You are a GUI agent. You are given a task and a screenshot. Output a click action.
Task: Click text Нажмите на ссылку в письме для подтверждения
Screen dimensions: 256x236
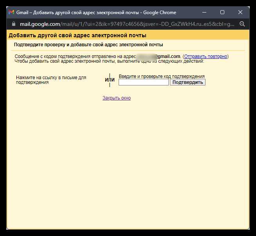51,80
